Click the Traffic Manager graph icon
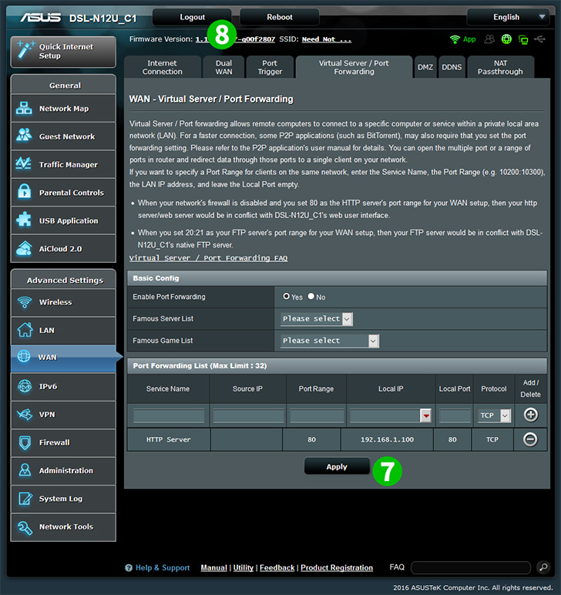Viewport: 561px width, 595px height. click(x=24, y=163)
